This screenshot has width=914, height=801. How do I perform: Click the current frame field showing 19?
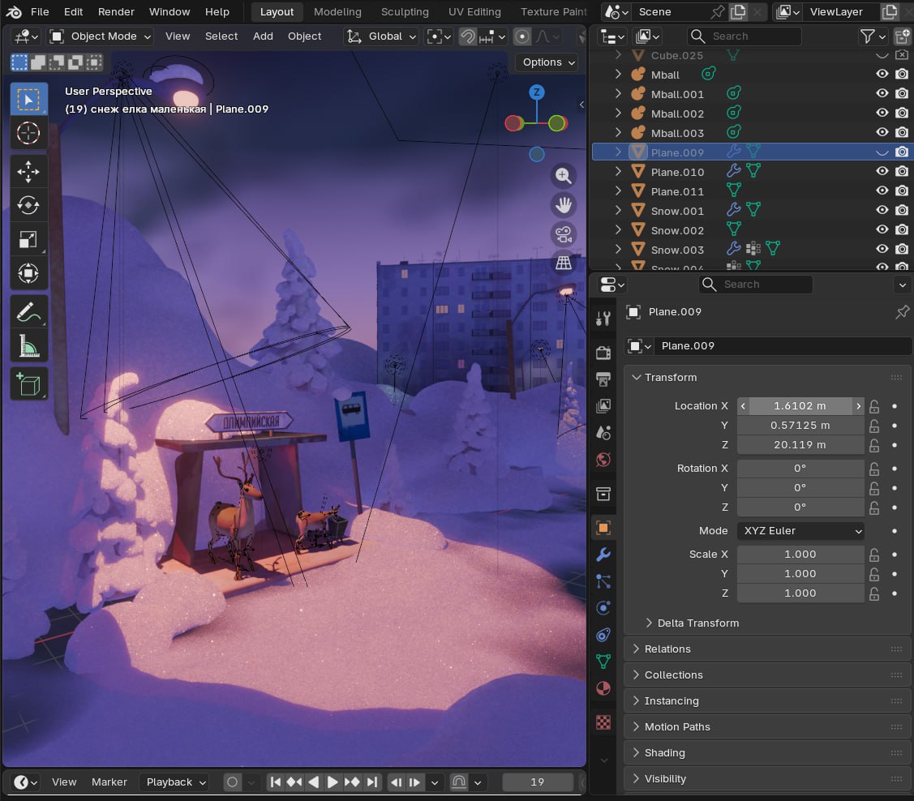click(537, 782)
